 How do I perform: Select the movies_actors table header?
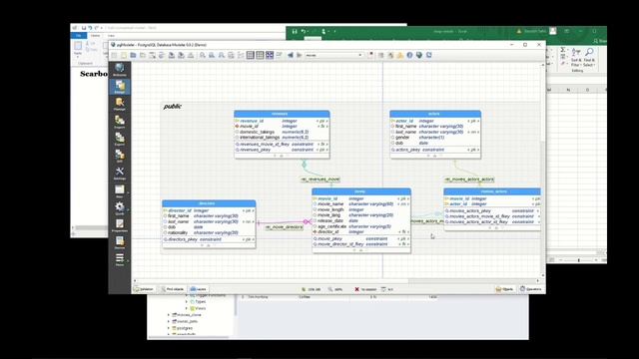[492, 191]
